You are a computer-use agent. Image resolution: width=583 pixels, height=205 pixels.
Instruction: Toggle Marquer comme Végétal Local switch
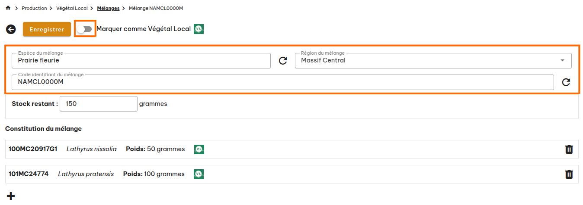tap(85, 29)
